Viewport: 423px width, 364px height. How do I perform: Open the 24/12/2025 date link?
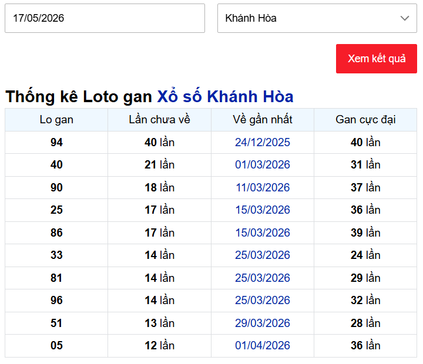coord(263,142)
